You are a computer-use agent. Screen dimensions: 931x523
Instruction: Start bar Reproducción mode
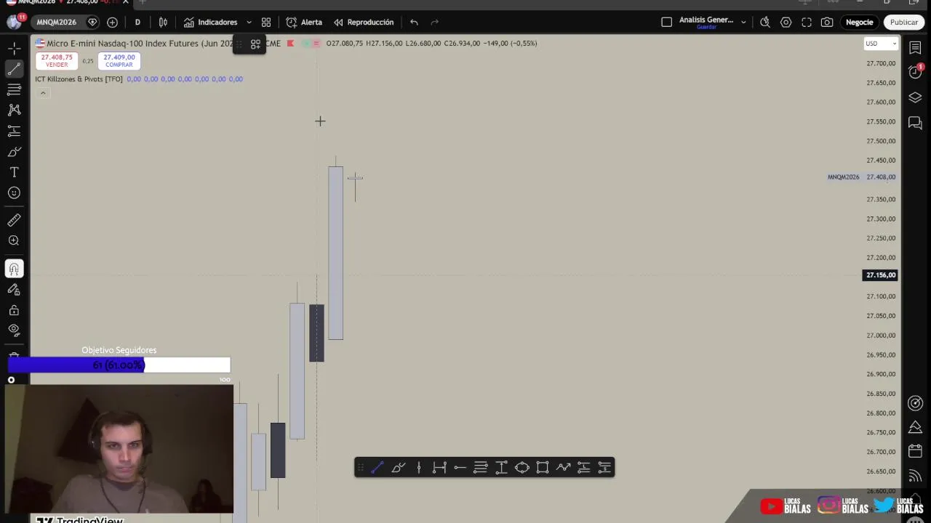tap(364, 23)
